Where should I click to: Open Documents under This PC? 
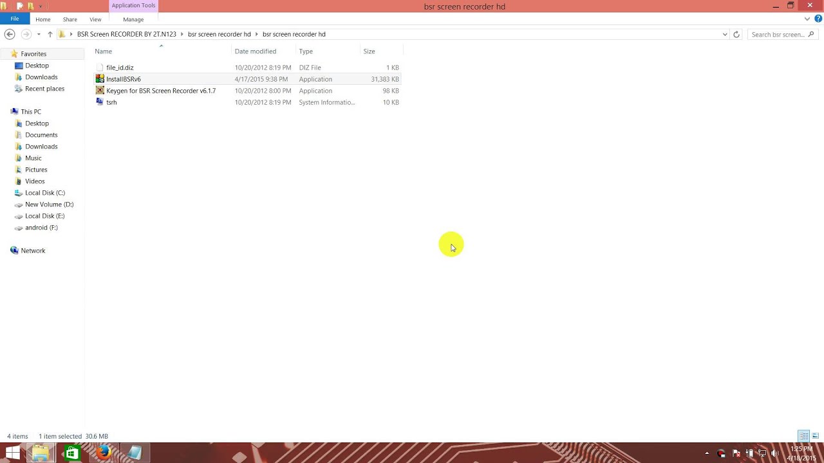pos(41,135)
